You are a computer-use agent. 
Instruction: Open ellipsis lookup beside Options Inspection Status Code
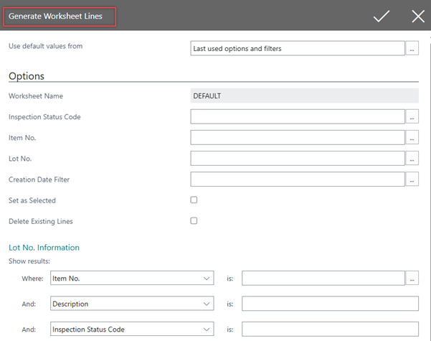(x=412, y=116)
